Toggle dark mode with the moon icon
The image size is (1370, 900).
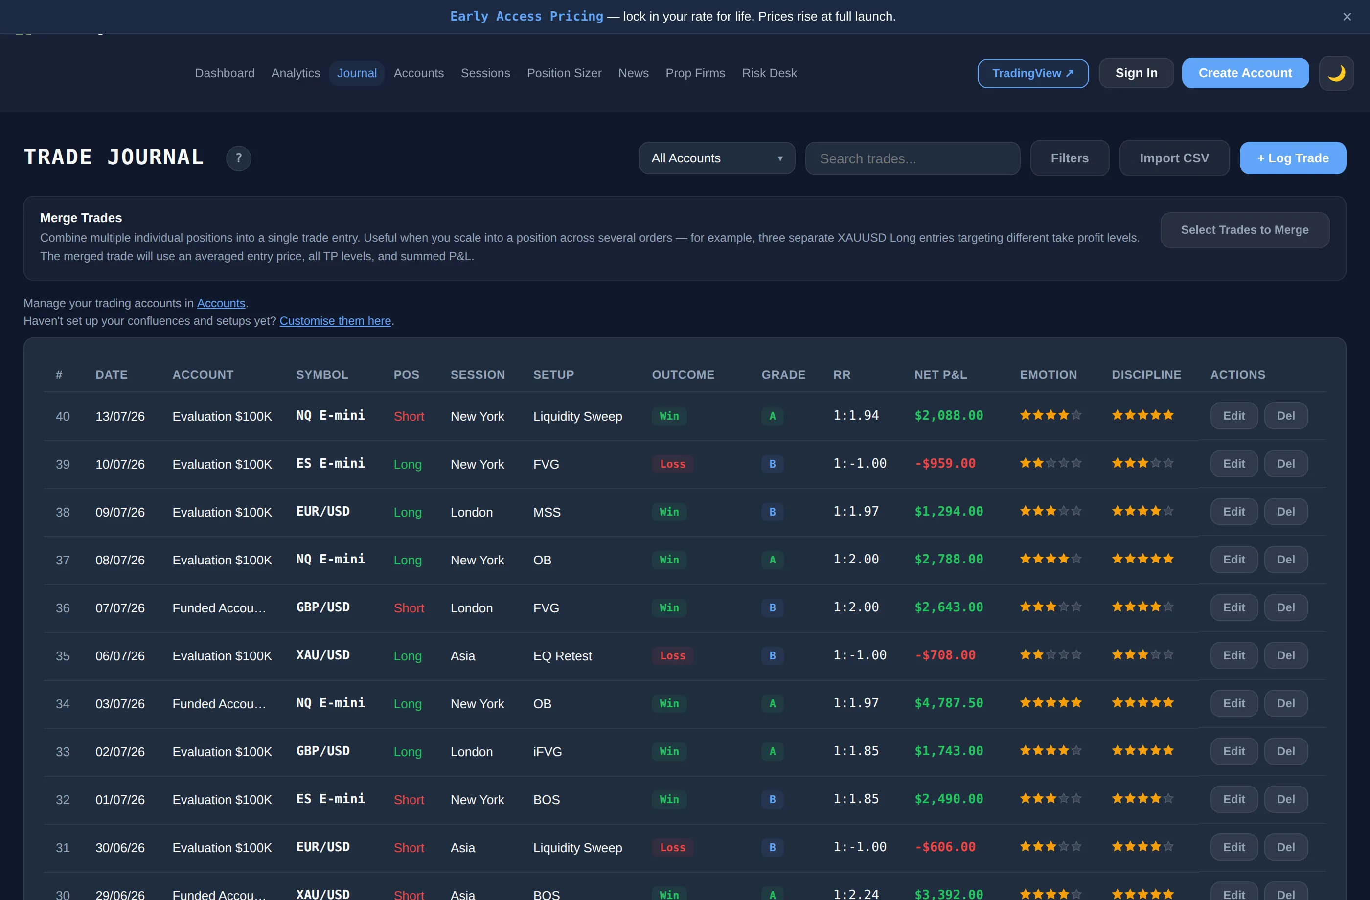1336,73
